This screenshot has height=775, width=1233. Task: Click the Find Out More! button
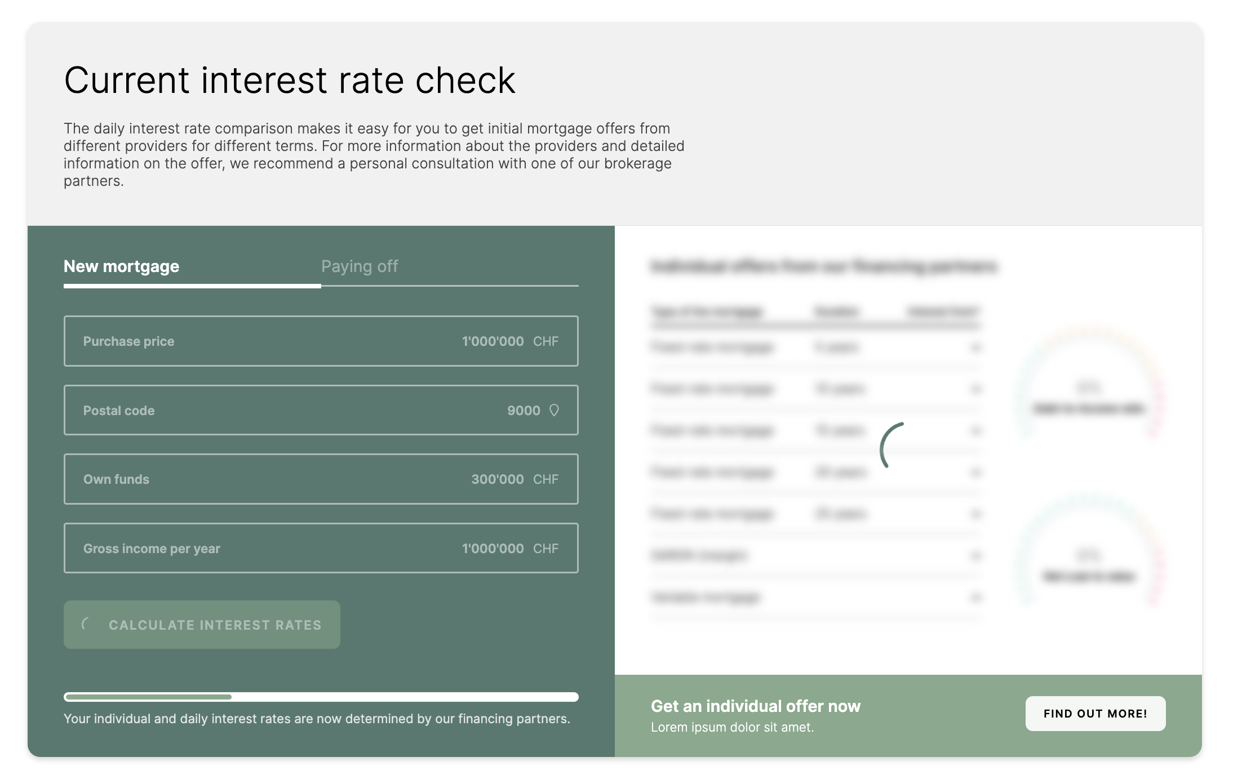pyautogui.click(x=1095, y=714)
